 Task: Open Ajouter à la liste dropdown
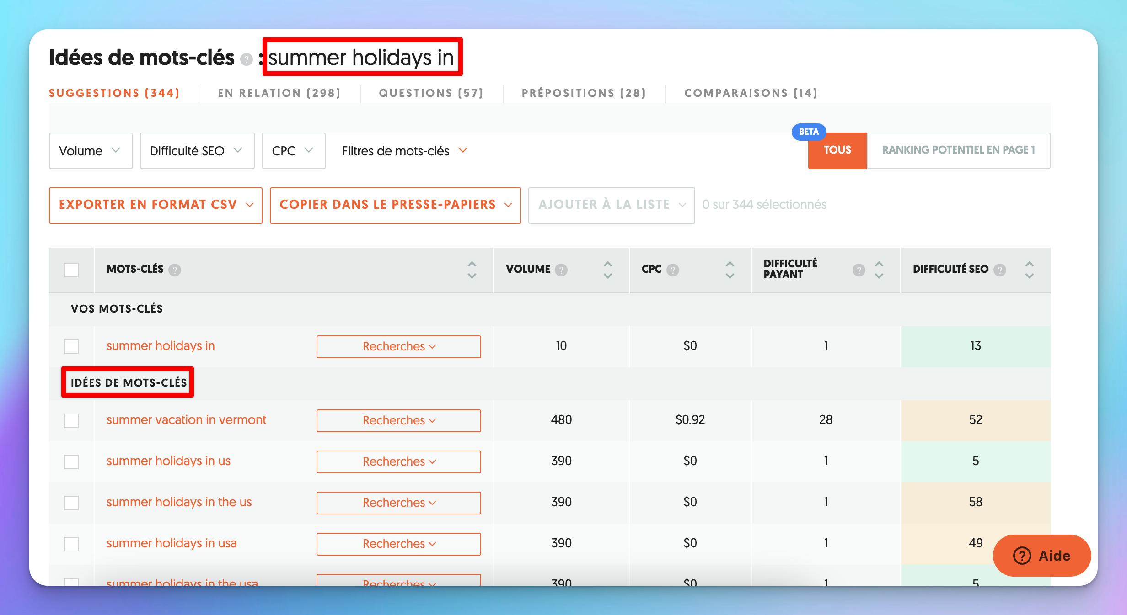coord(612,206)
